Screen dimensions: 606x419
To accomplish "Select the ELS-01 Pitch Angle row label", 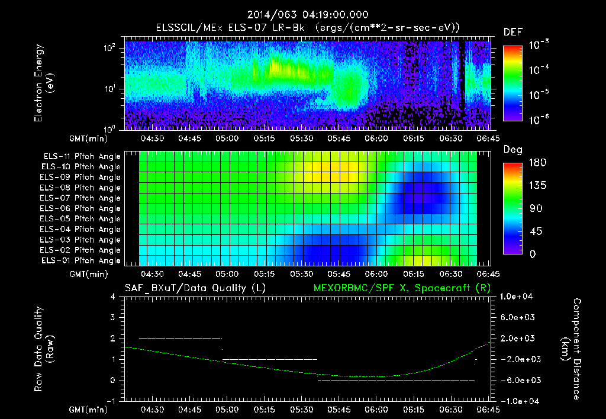I will 81,260.
